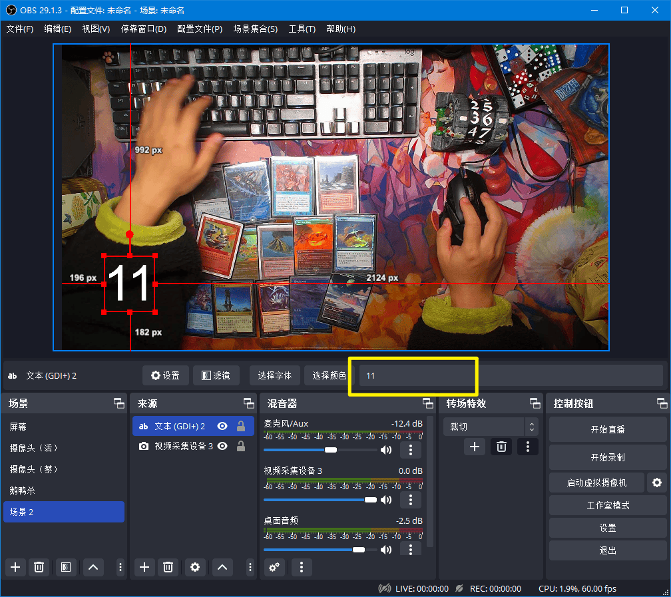Move source up with arrow icon
The height and width of the screenshot is (597, 671).
coord(222,568)
